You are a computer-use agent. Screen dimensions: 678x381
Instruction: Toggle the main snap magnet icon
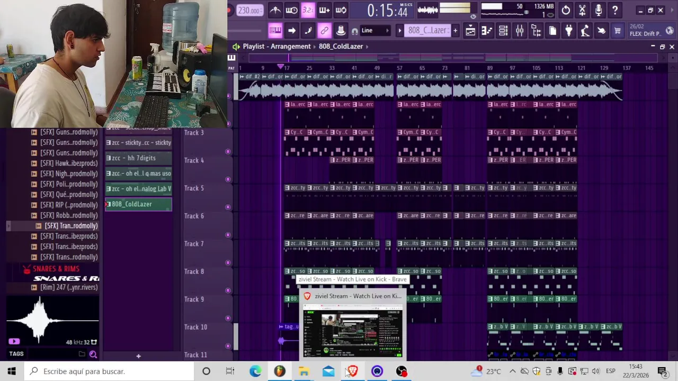coord(354,31)
